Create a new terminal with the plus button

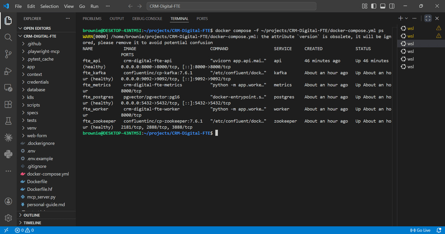[400, 18]
